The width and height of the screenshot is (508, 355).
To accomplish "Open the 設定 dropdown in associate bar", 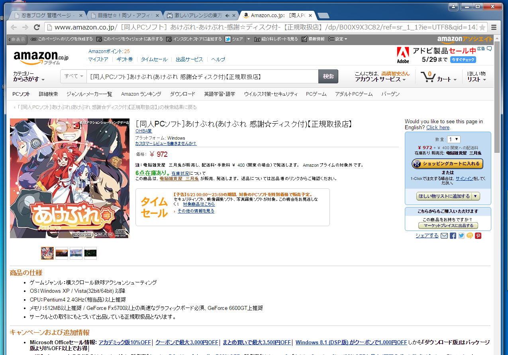I will tap(338, 39).
